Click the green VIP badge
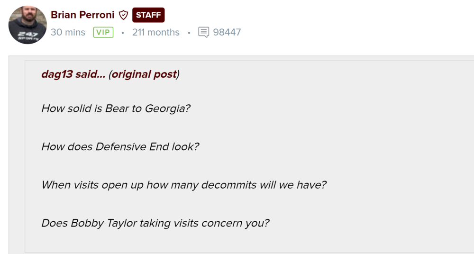The image size is (474, 254). pos(103,32)
